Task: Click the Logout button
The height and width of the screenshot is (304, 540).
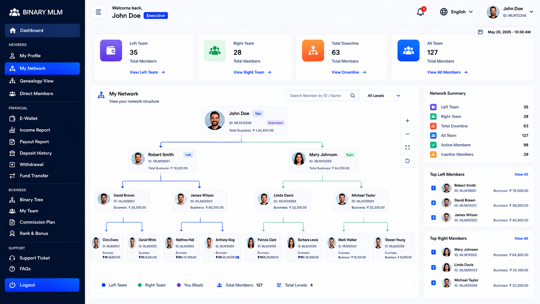Action: (42, 285)
